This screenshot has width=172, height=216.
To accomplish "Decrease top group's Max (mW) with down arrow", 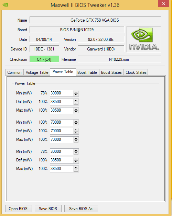I will (x=76, y=112).
